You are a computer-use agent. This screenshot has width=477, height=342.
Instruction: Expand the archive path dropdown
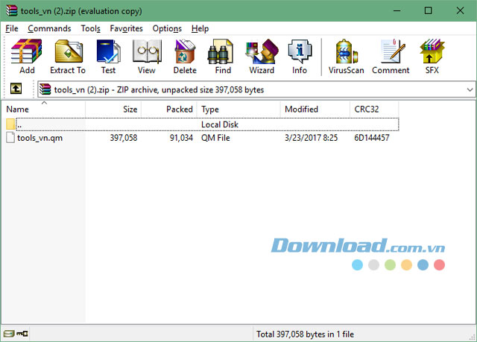coord(470,89)
